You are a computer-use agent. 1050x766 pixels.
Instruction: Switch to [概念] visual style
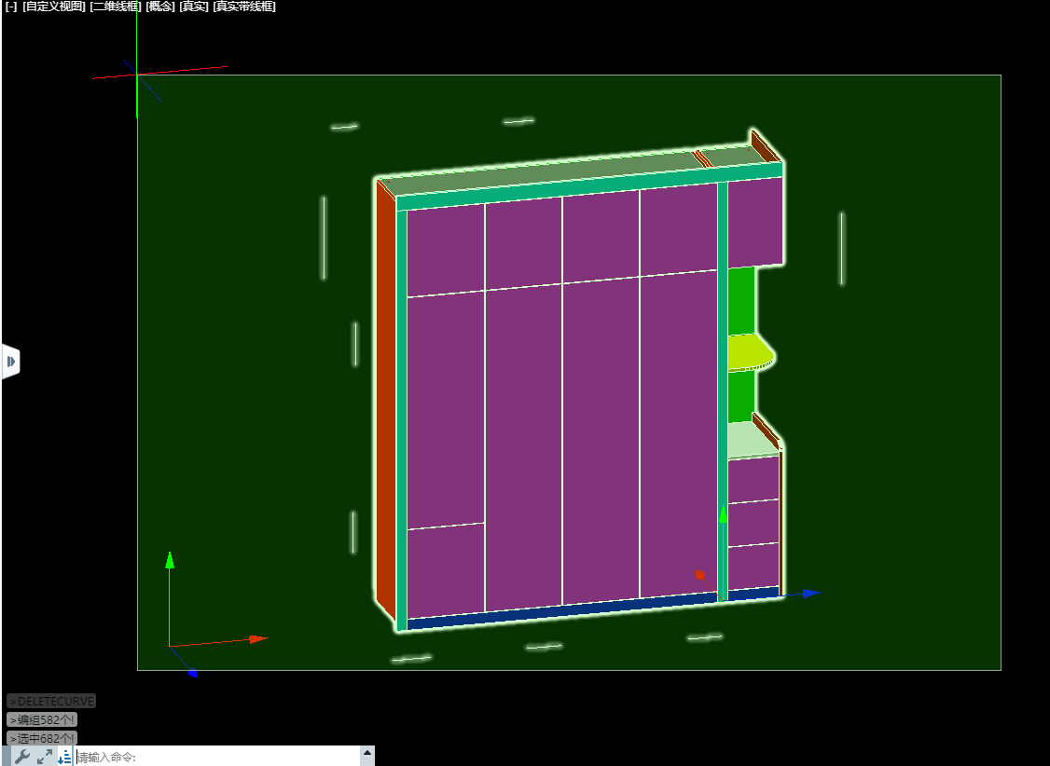coord(160,7)
